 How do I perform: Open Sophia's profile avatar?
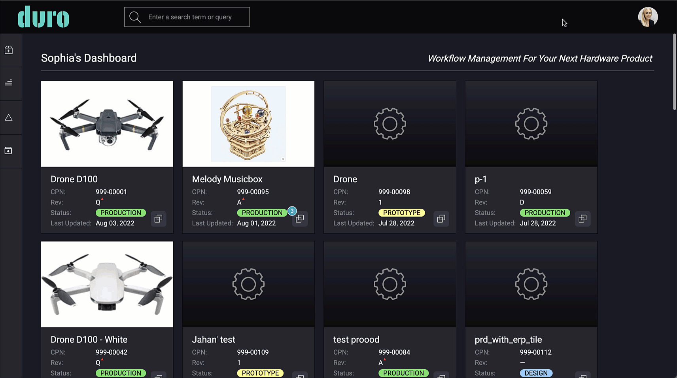(x=648, y=17)
